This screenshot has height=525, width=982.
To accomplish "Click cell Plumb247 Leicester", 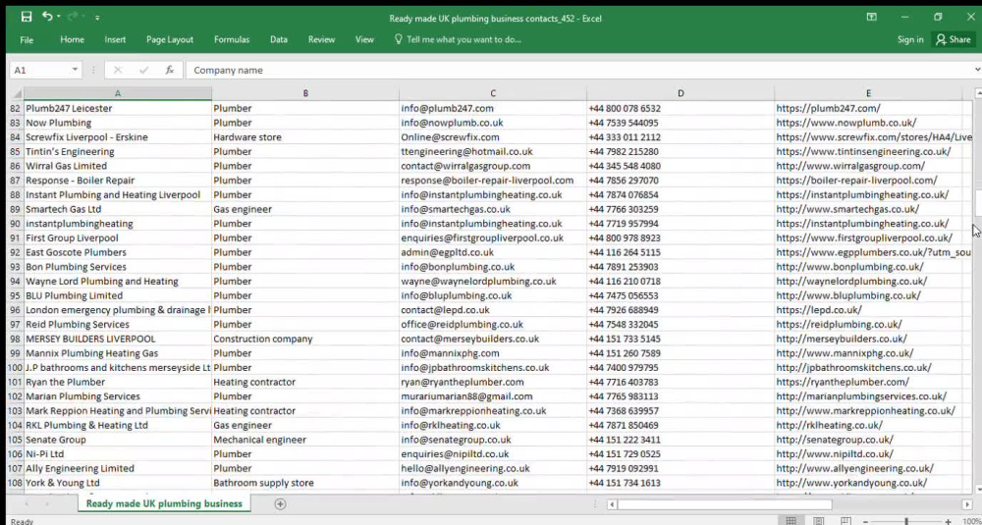I will click(118, 108).
